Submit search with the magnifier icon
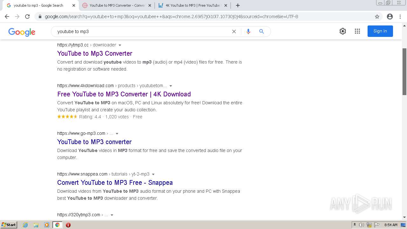Image resolution: width=407 pixels, height=229 pixels. (261, 31)
